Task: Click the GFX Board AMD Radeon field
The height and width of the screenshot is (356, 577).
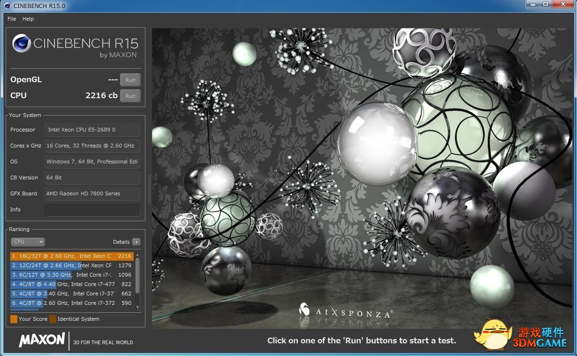Action: (92, 193)
